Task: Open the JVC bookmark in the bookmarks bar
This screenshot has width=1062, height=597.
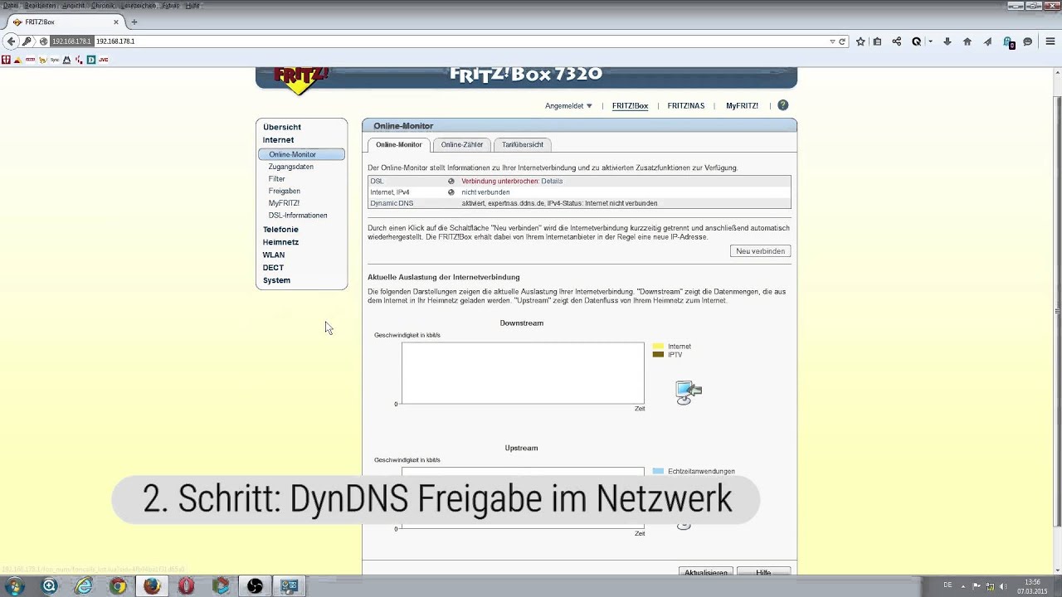Action: point(104,60)
